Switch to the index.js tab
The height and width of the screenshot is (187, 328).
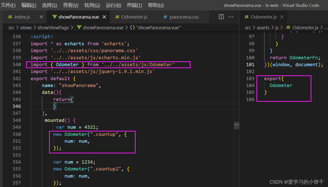pyautogui.click(x=22, y=17)
